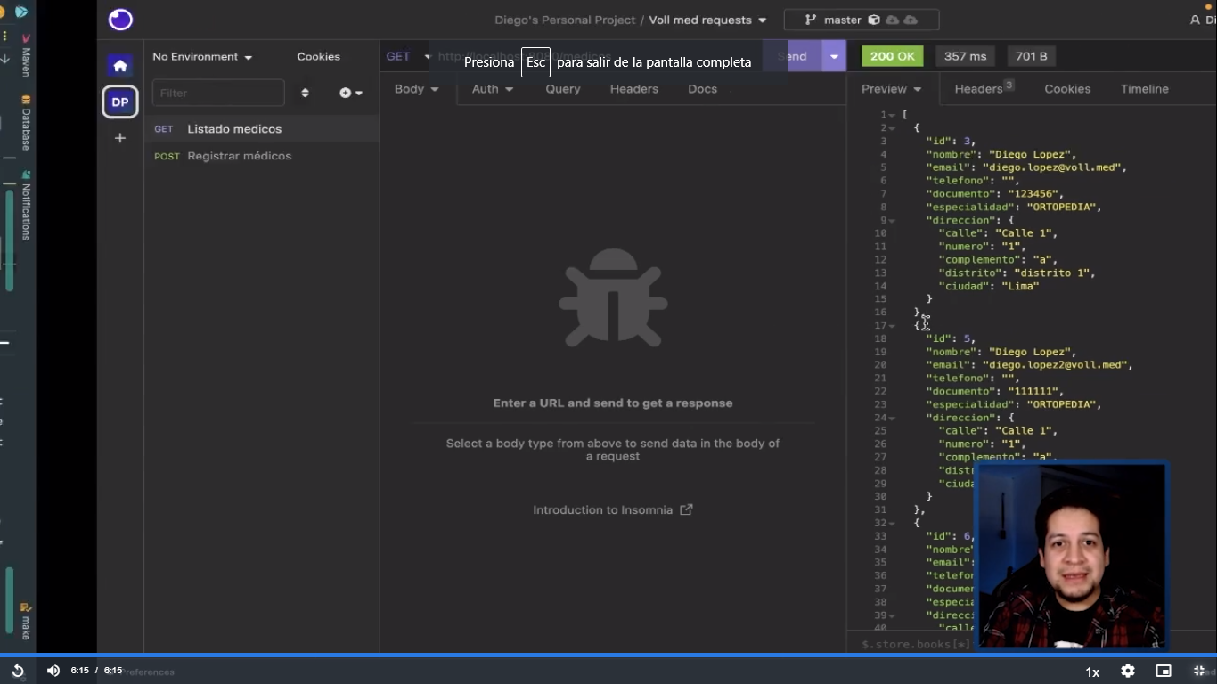1217x684 pixels.
Task: Open the make side panel tab
Action: coord(26,621)
